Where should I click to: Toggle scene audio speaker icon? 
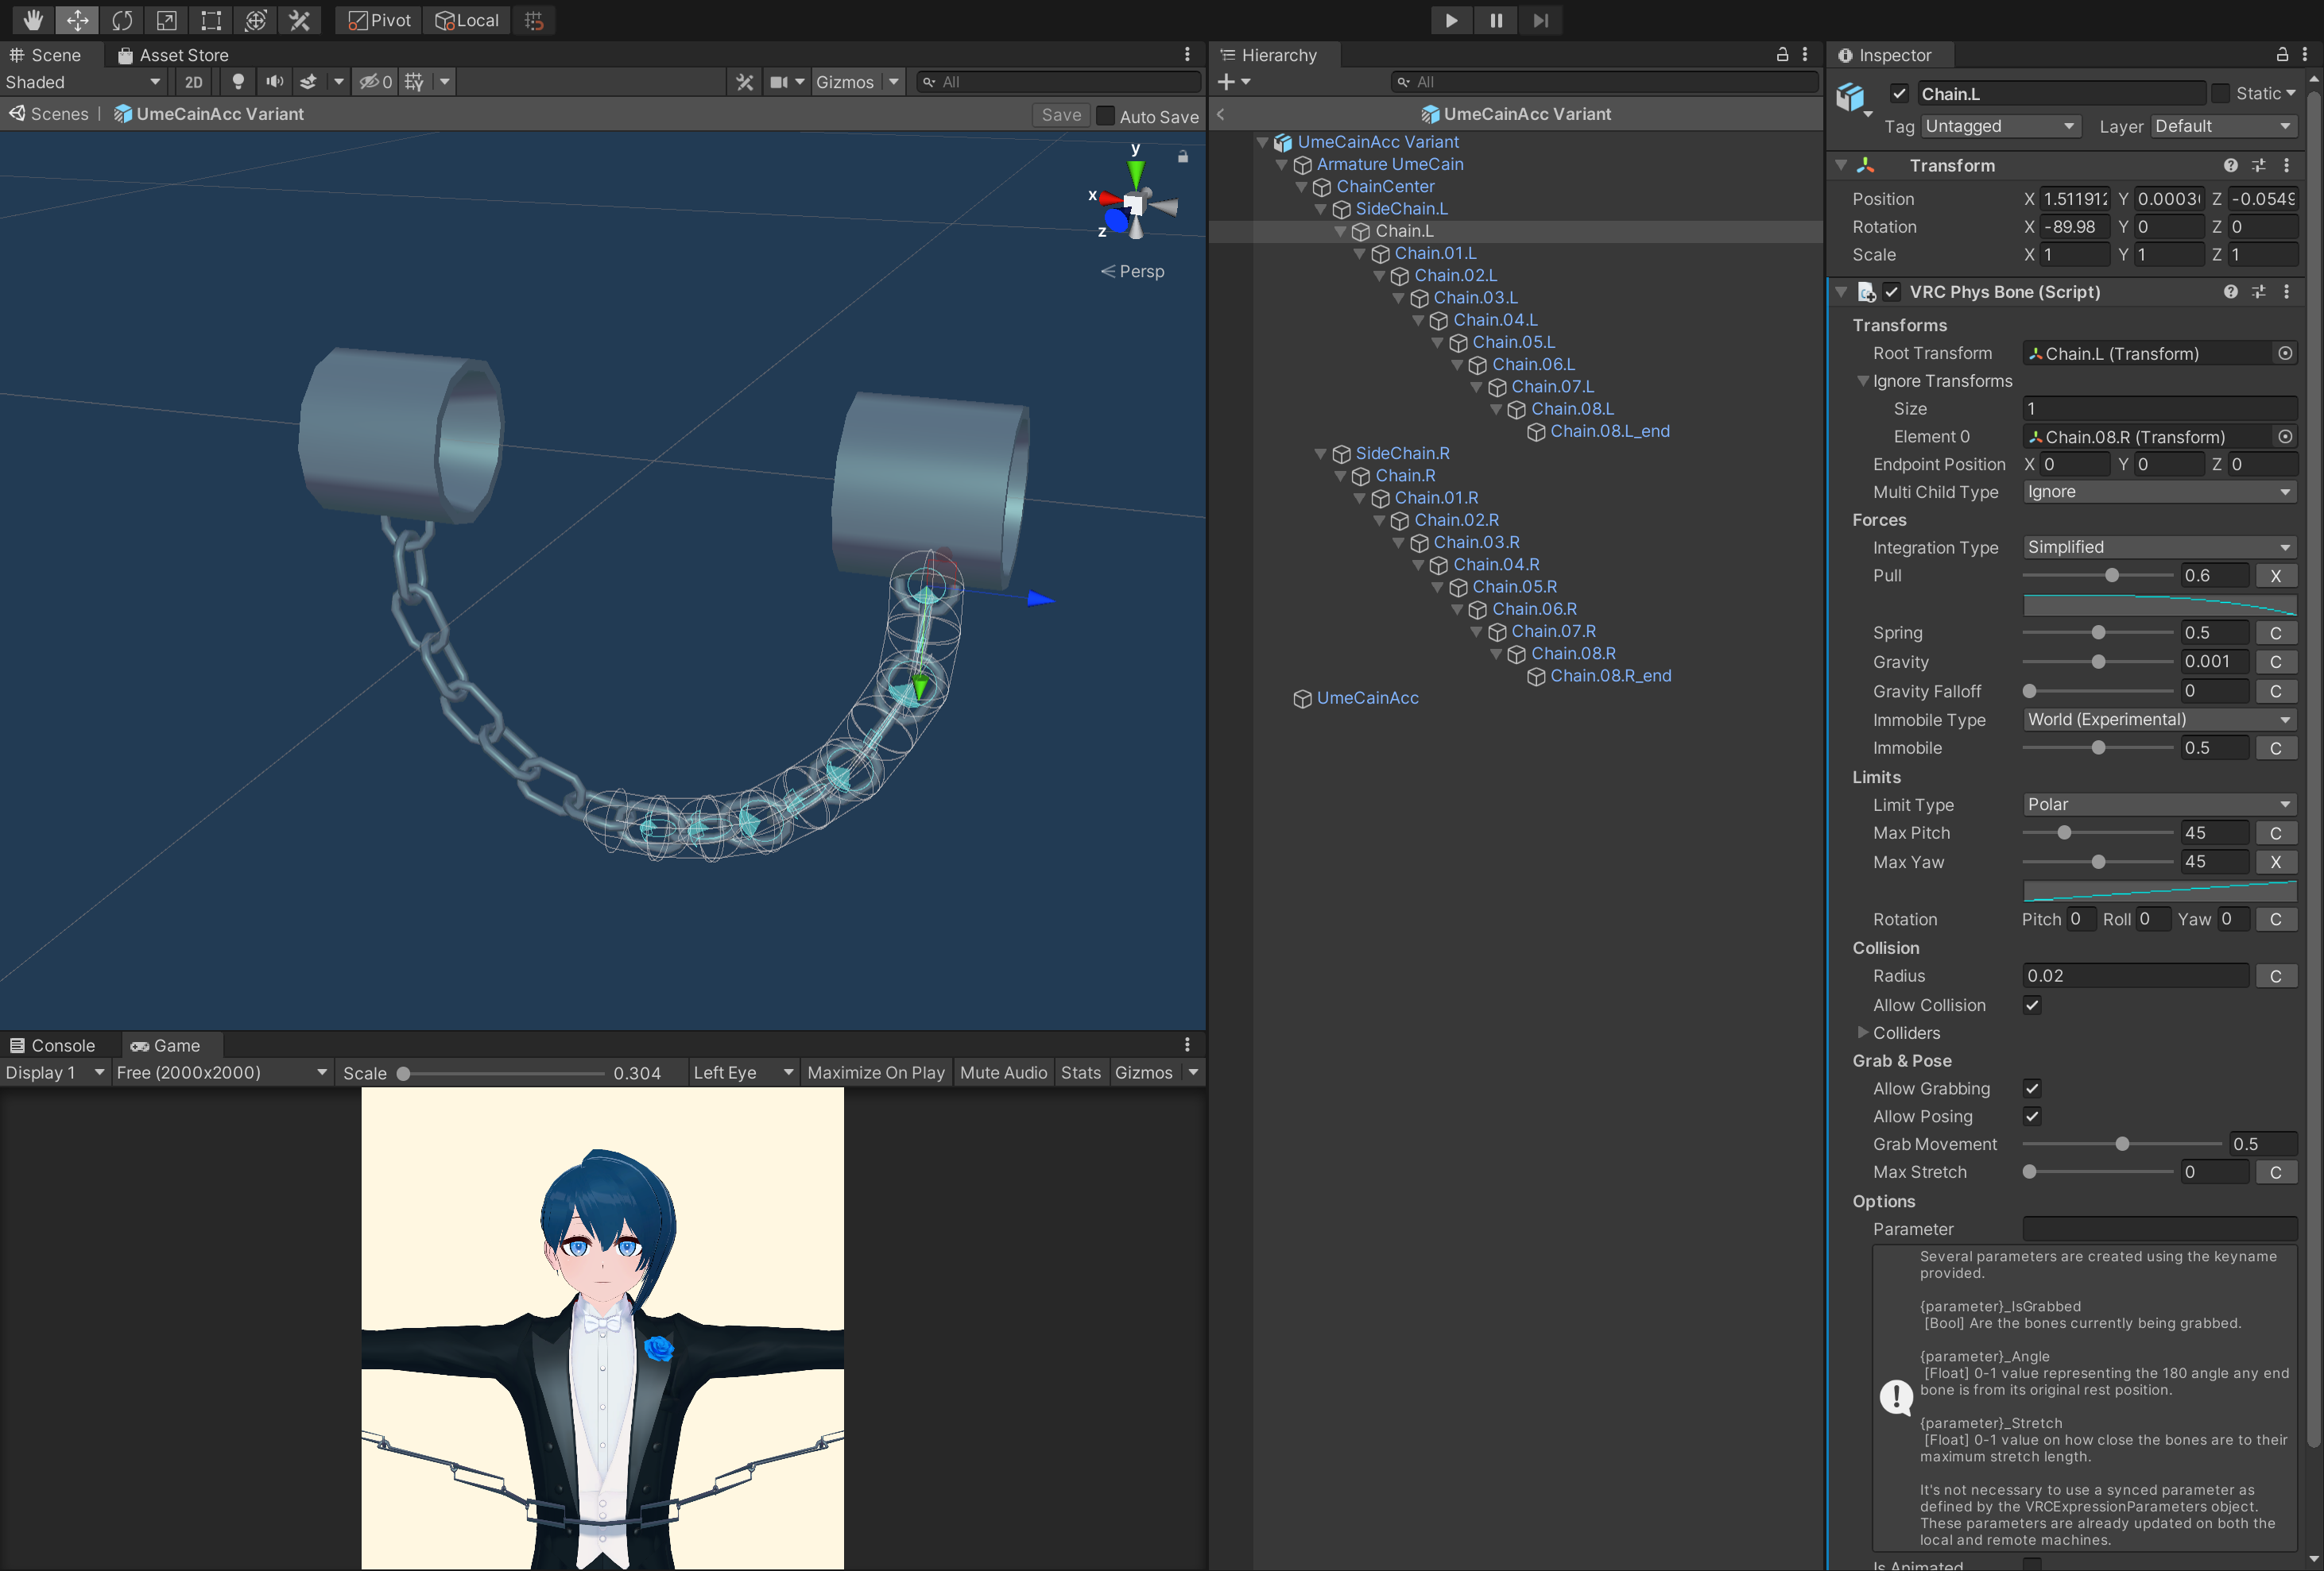274,82
